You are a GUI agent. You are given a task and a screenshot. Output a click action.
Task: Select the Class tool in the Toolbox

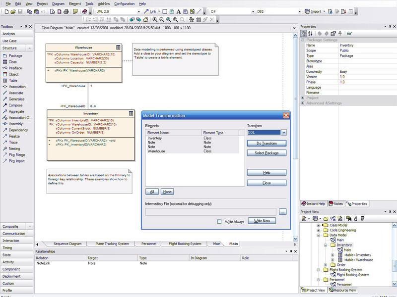[12, 62]
